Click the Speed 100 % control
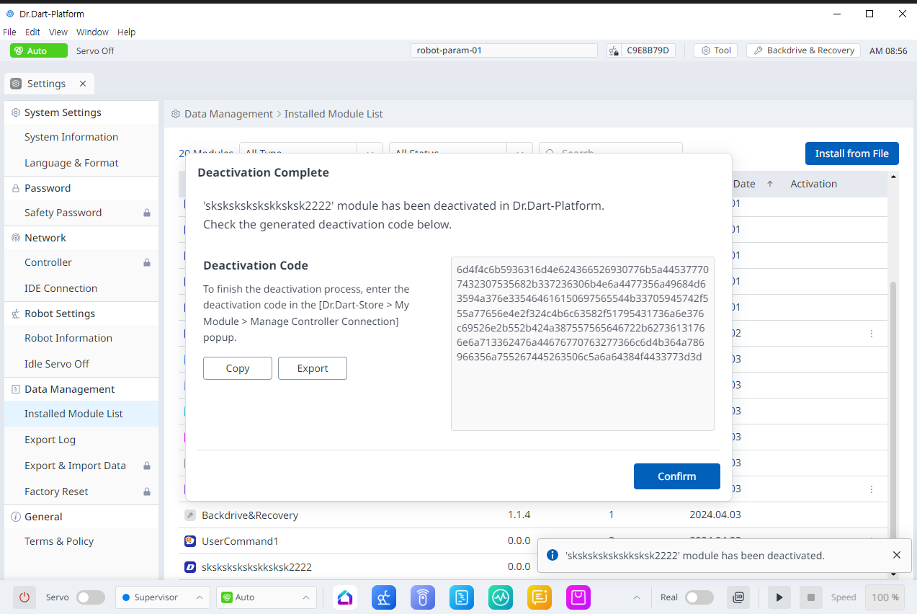Image resolution: width=917 pixels, height=614 pixels. (x=885, y=597)
